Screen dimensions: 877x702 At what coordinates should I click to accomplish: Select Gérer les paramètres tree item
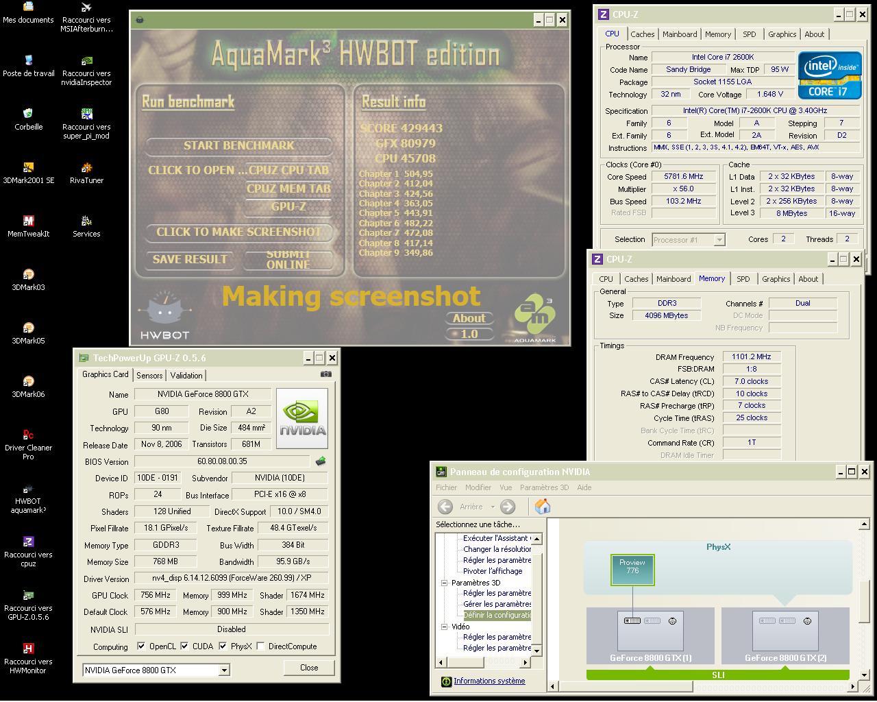pyautogui.click(x=497, y=604)
